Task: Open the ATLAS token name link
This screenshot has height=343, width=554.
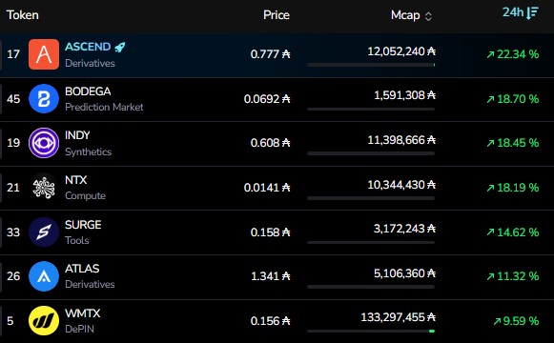Action: coord(82,269)
